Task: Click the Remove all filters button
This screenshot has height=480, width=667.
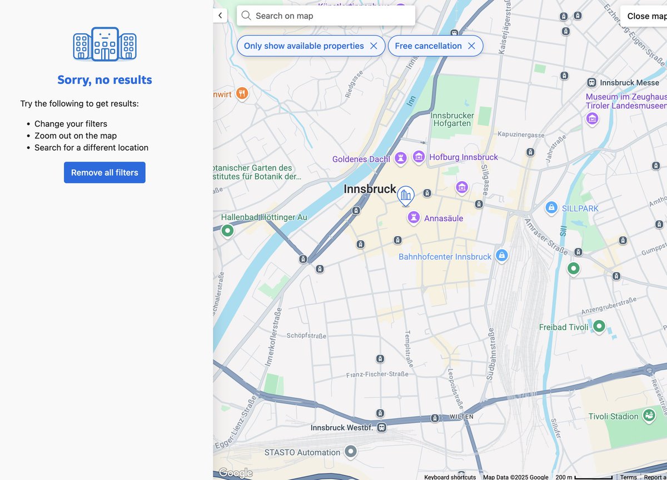Action: [104, 172]
